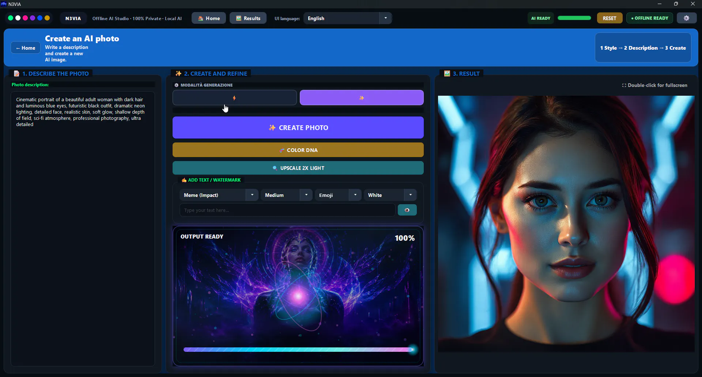Click the N3VIA logo badge

(73, 18)
